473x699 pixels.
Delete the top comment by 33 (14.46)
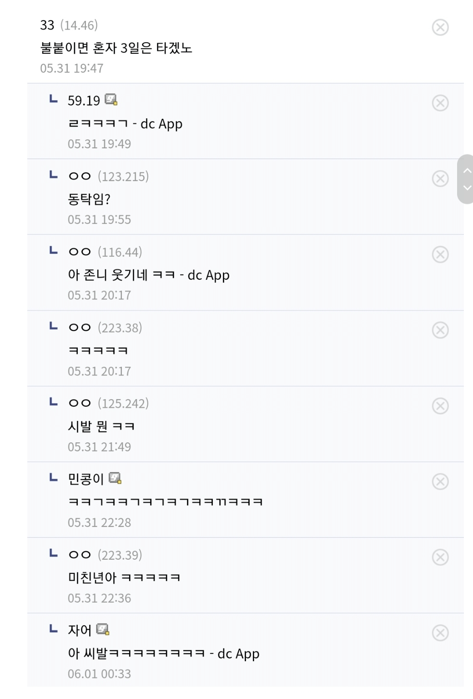coord(440,27)
